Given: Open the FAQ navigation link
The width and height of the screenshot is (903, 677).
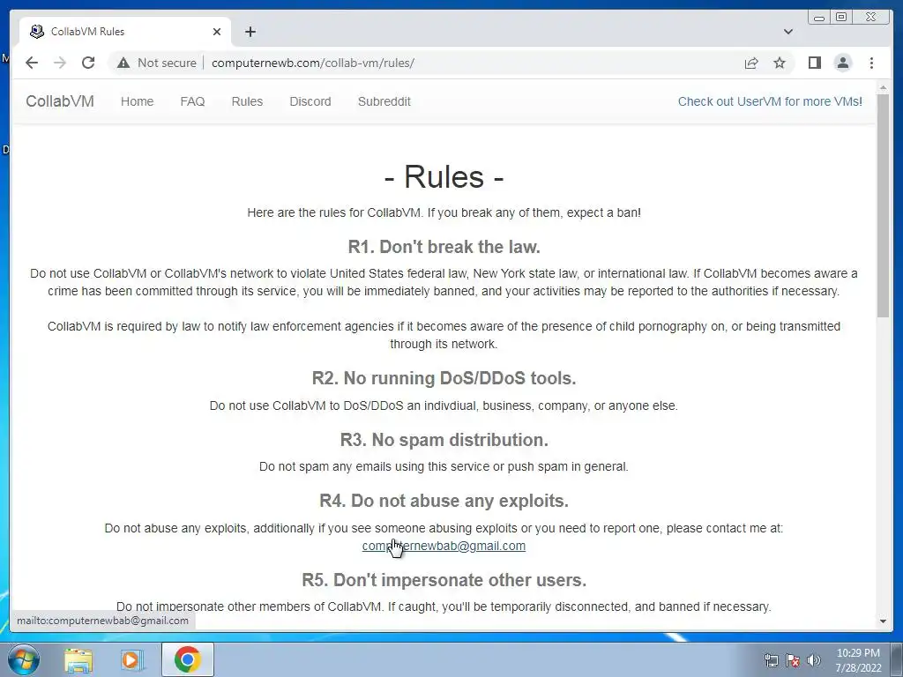Looking at the screenshot, I should pos(192,101).
